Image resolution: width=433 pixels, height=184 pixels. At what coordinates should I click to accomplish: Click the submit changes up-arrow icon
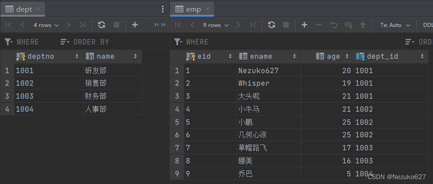(x=363, y=25)
